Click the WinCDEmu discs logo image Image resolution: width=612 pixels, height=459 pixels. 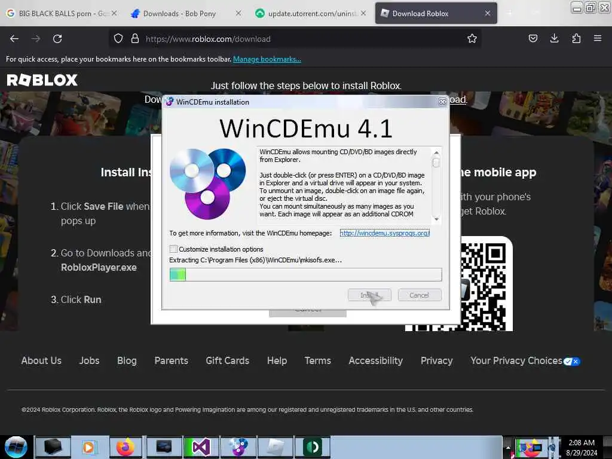click(x=207, y=183)
